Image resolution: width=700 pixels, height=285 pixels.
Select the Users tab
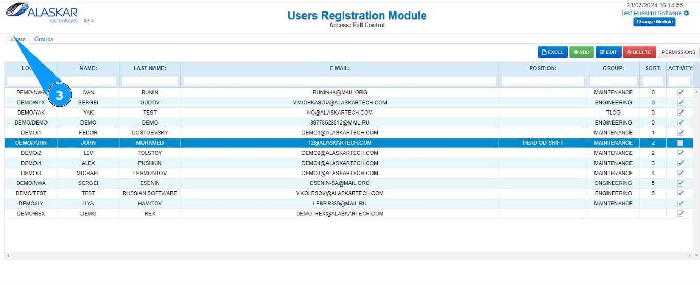click(x=18, y=39)
